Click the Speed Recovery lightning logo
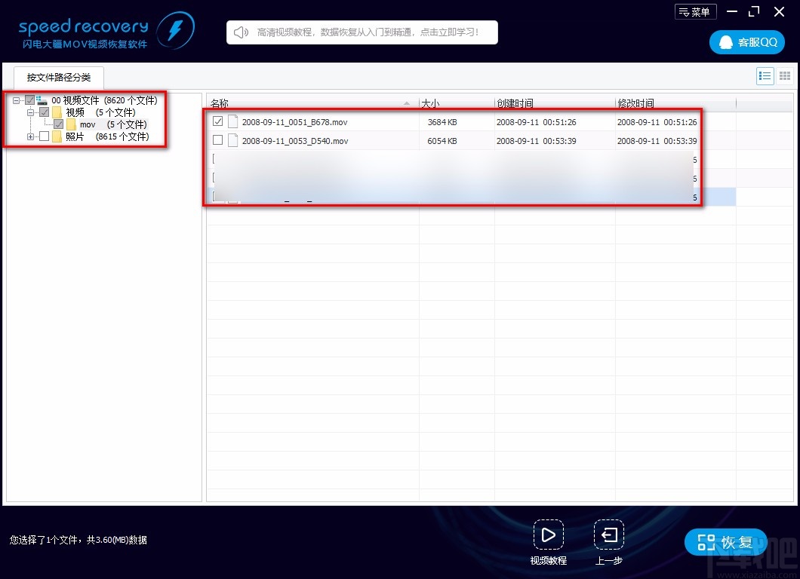The image size is (800, 579). point(175,30)
